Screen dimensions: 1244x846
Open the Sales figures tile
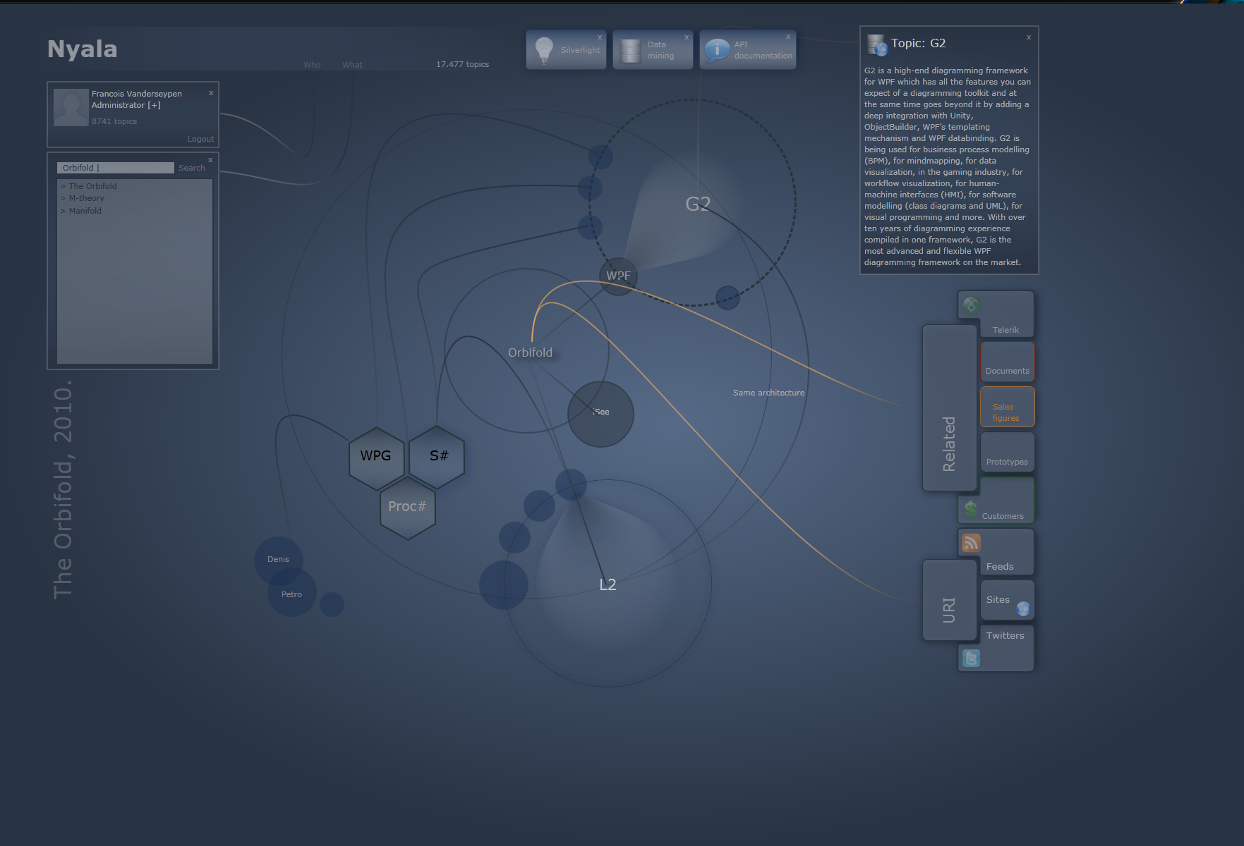coord(1007,407)
